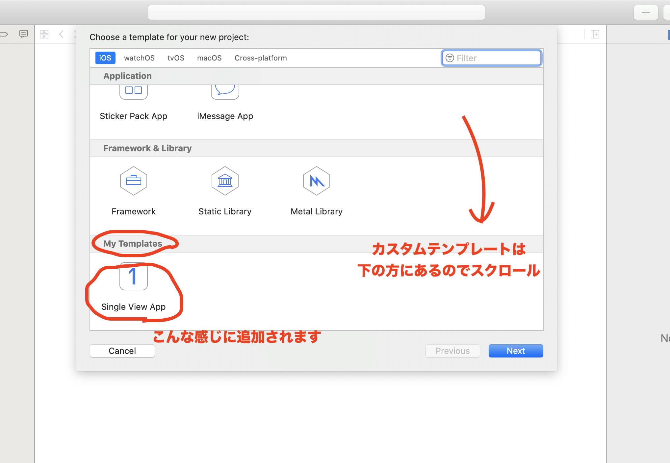The width and height of the screenshot is (670, 463).
Task: Go back with the left chevron
Action: (61, 34)
